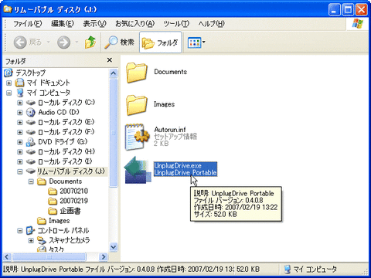371x278 pixels.
Task: Select 企画書 folder in tree
Action: [64, 211]
